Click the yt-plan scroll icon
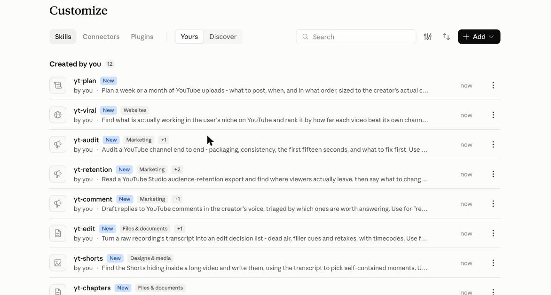The width and height of the screenshot is (551, 295). (58, 85)
